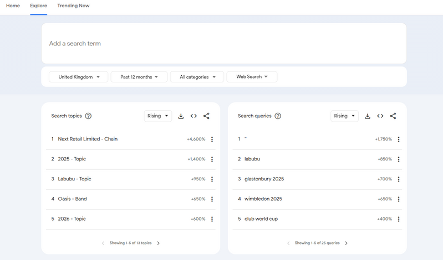Screen dimensions: 443x260
Task: Open options menu for wimbledon 2025
Action: pyautogui.click(x=399, y=199)
